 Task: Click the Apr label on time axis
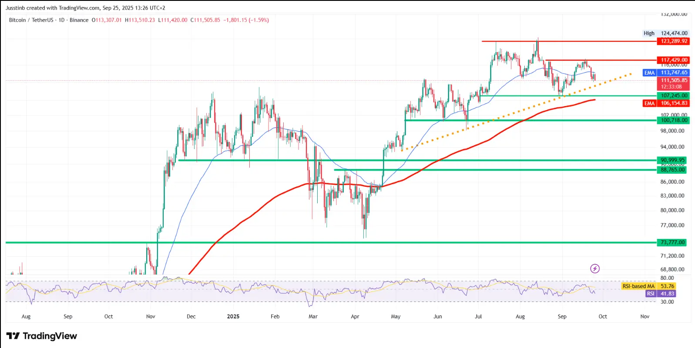[x=355, y=316]
